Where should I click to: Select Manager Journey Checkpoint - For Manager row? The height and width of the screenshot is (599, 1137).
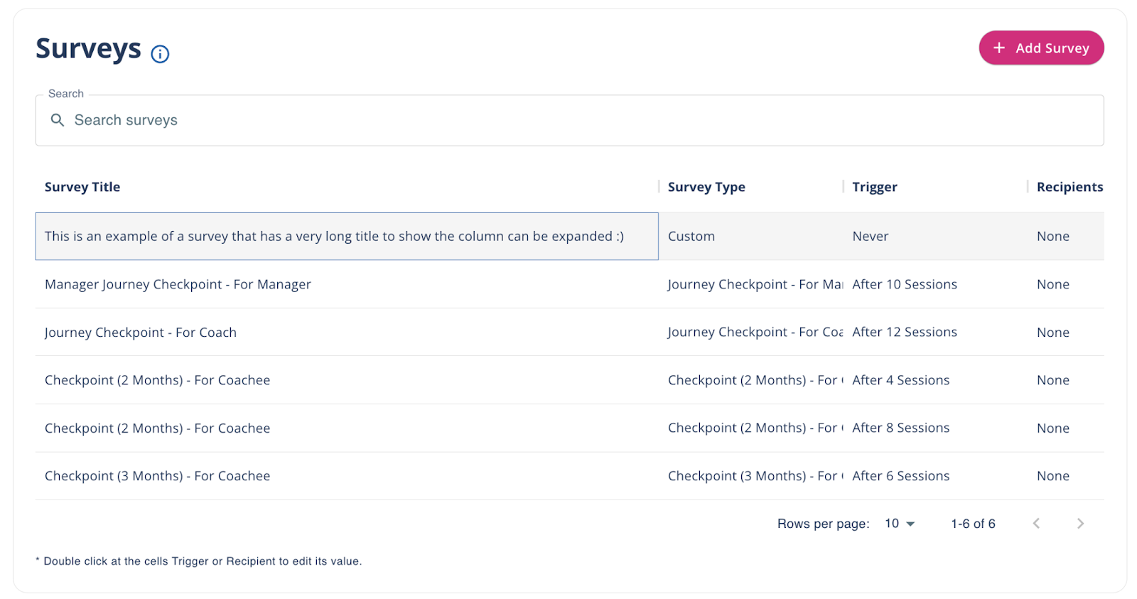point(178,284)
